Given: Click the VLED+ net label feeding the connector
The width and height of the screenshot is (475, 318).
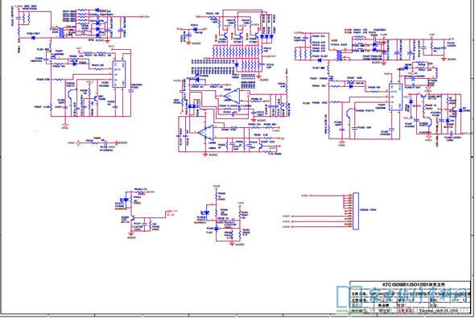Looking at the screenshot, I should (x=305, y=196).
